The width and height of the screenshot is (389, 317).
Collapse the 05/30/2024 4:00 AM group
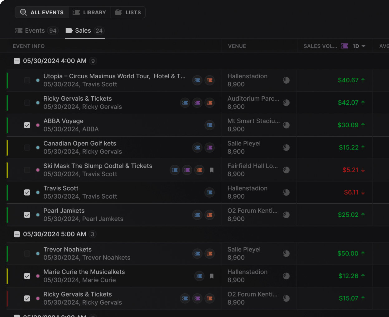tap(17, 61)
